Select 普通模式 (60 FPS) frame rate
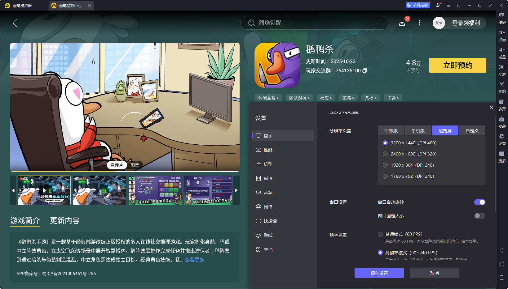 point(380,234)
